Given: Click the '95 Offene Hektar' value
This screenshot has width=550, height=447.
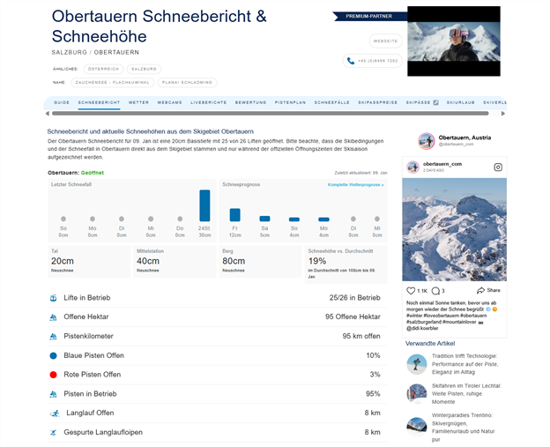Looking at the screenshot, I should [353, 317].
